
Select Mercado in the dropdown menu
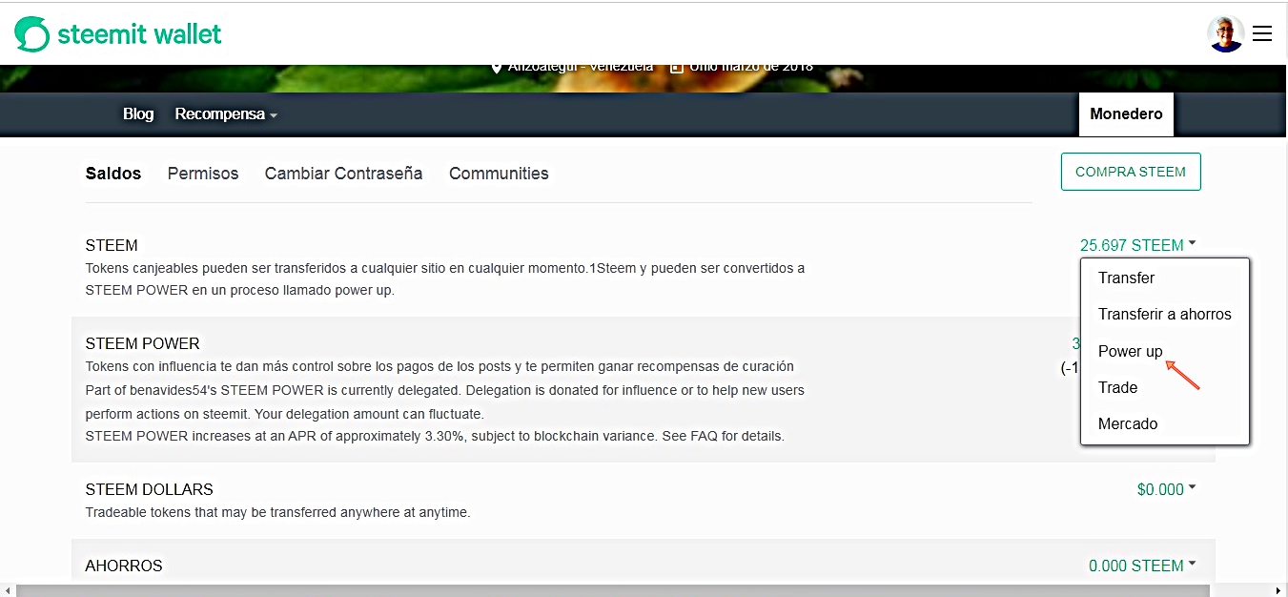tap(1128, 423)
